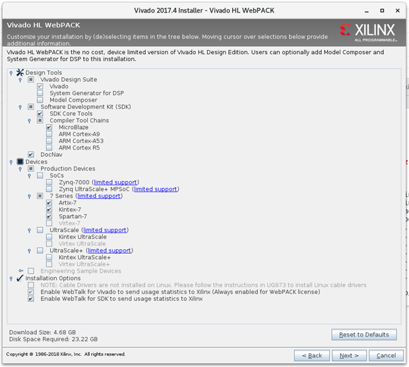Collapse the Installation Options node
This screenshot has width=409, height=367.
[11, 279]
